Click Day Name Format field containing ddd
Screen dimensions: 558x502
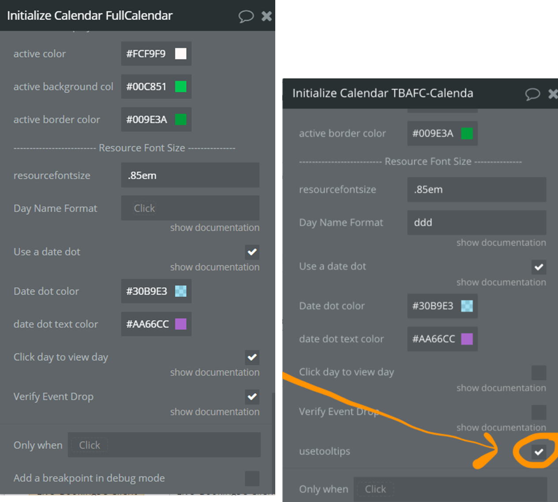click(x=476, y=222)
